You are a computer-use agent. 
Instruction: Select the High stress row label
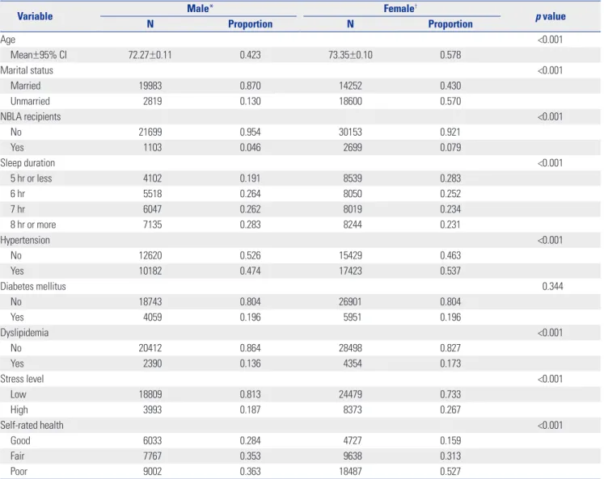coord(19,410)
